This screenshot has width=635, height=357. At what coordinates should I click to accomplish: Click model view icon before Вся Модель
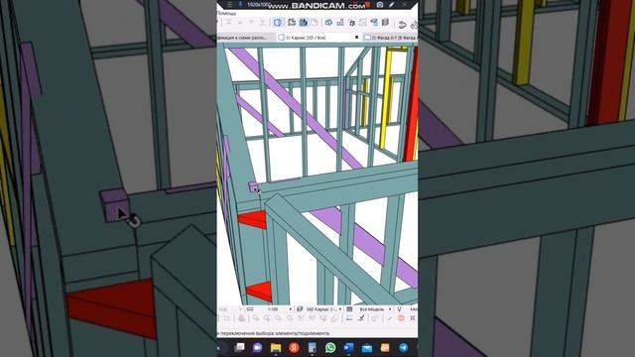point(349,308)
